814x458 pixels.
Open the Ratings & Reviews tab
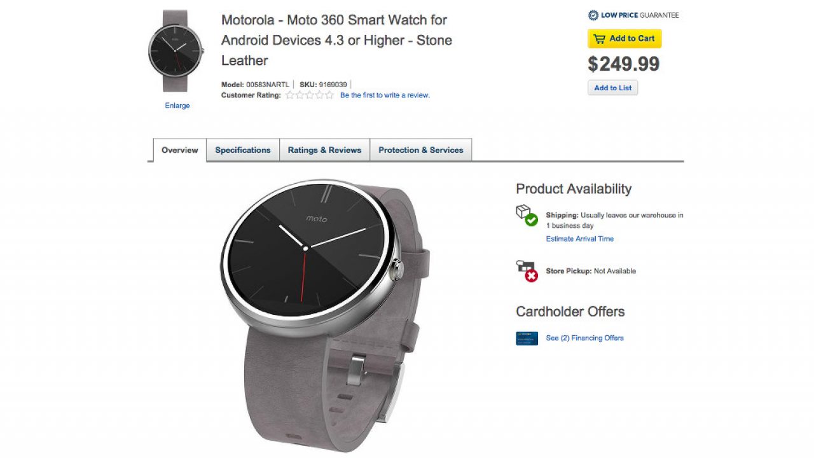[324, 151]
